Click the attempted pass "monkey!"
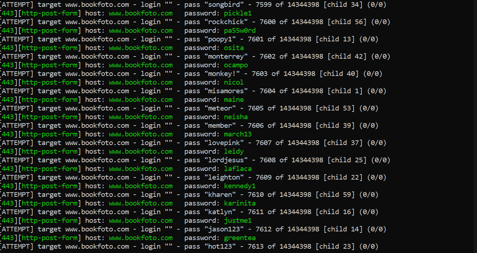The width and height of the screenshot is (477, 253). (x=222, y=74)
